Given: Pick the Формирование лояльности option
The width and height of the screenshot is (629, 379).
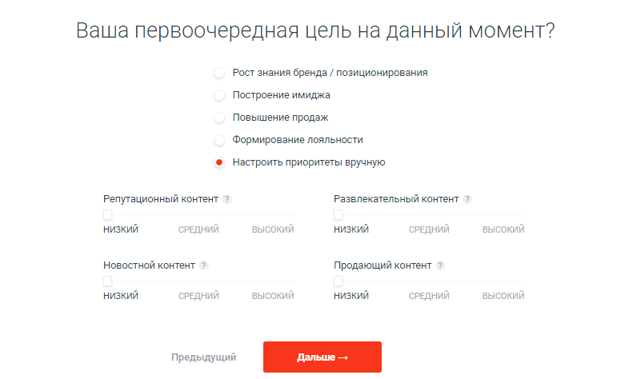Looking at the screenshot, I should (219, 140).
